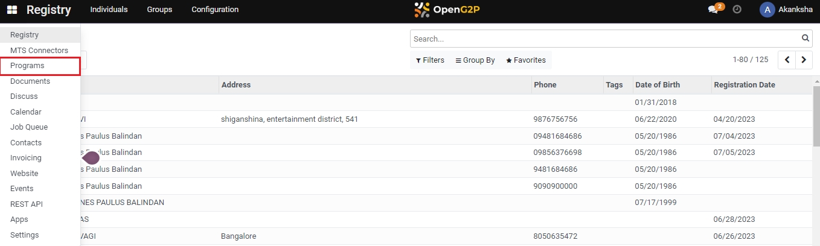
Task: Click the Search input field
Action: click(604, 39)
